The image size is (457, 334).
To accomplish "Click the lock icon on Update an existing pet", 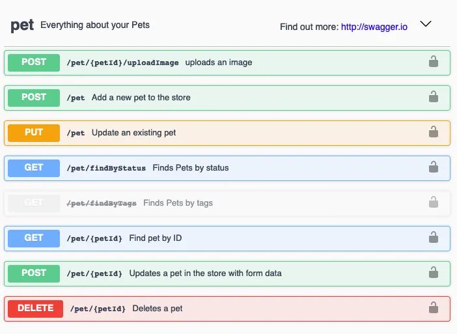I will [433, 132].
